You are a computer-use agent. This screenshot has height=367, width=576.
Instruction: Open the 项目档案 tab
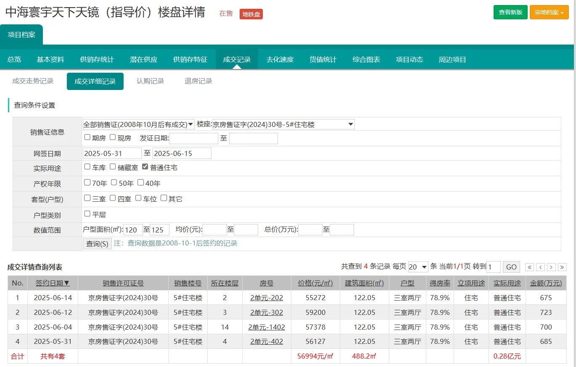point(21,34)
